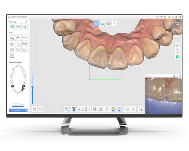Open the occlusion color map tool

tap(18, 38)
